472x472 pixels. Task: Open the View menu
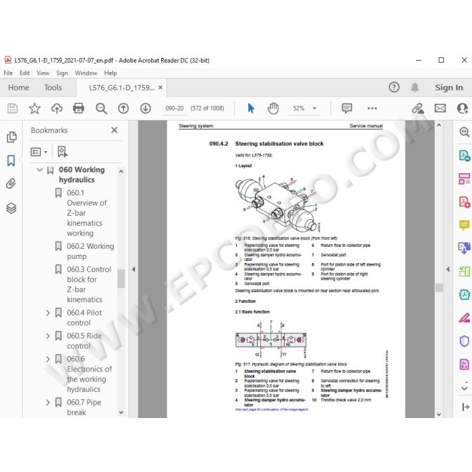[x=42, y=73]
